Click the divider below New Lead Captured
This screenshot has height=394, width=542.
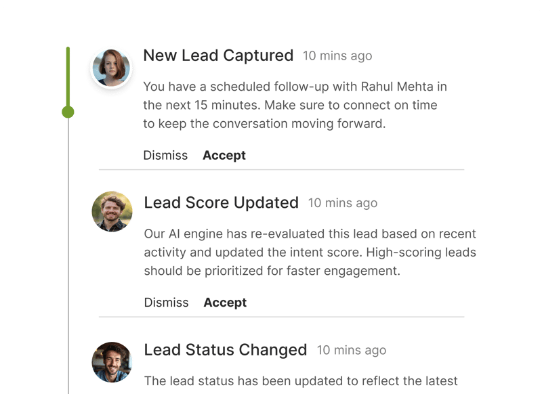(281, 169)
